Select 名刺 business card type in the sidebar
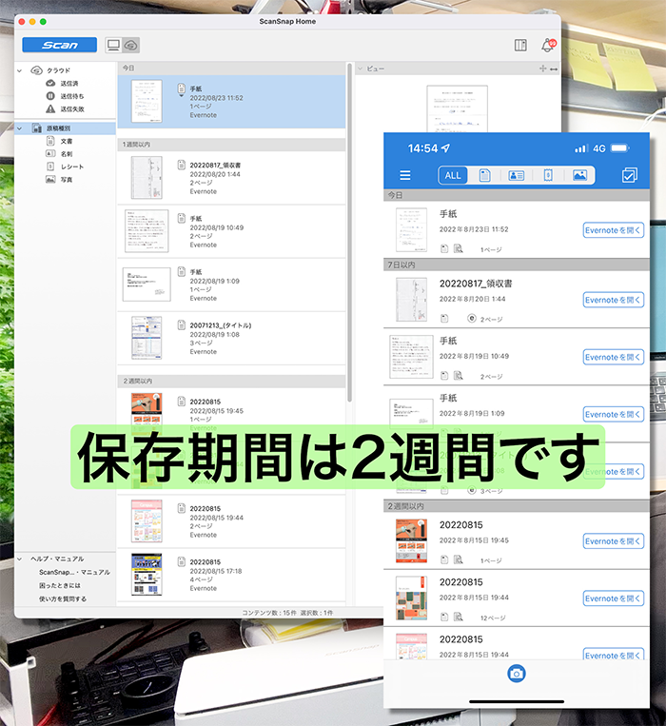This screenshot has height=726, width=666. point(67,154)
